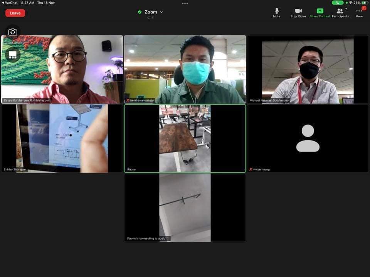Select Shirley Zhongwei's video tile
The height and width of the screenshot is (277, 370).
(62, 138)
